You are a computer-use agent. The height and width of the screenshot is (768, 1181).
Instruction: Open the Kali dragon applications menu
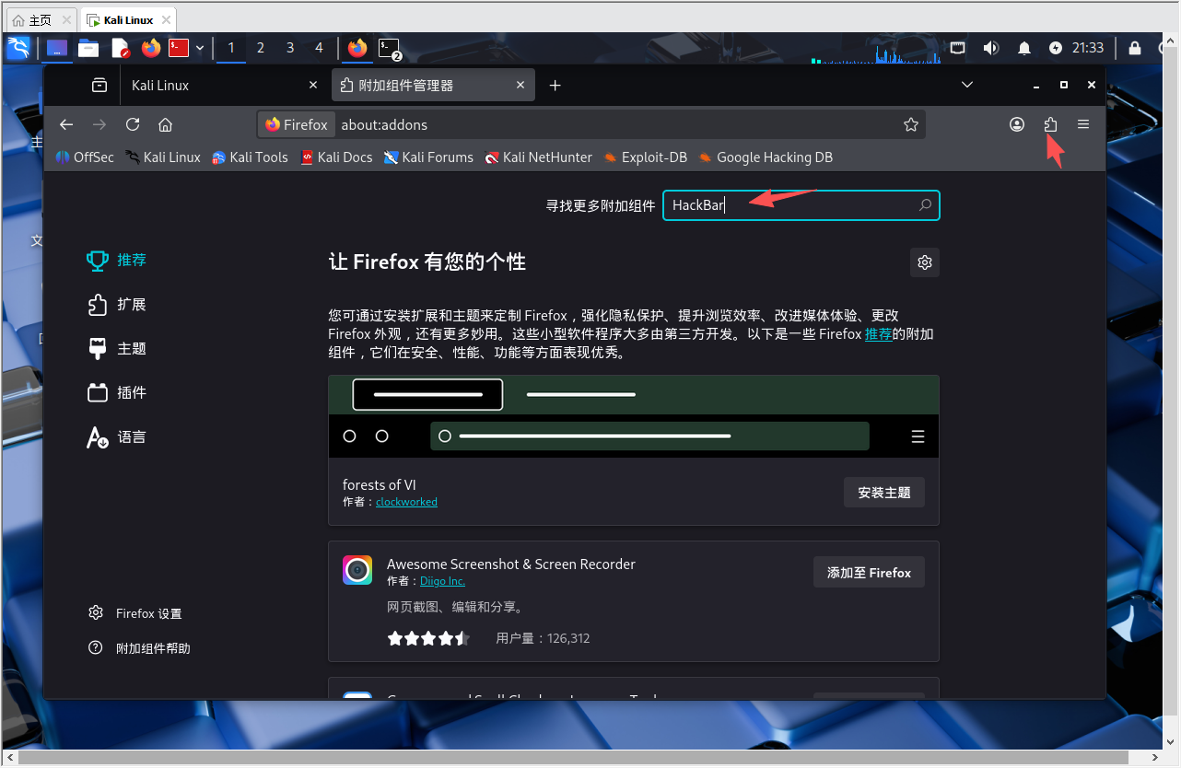(18, 48)
